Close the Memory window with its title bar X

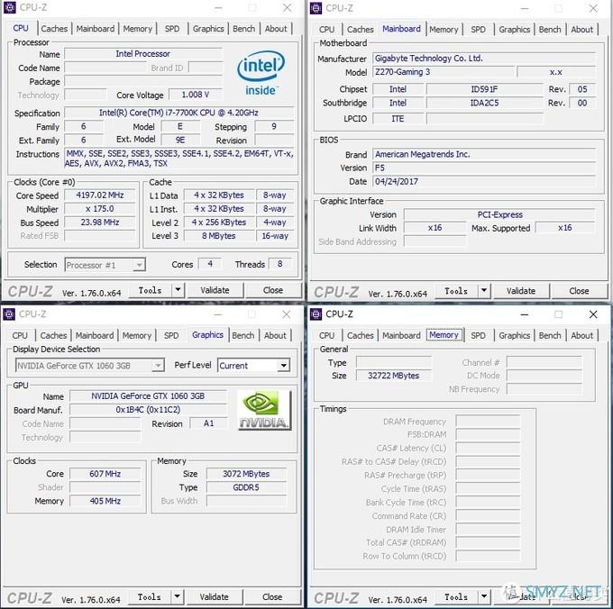tap(593, 314)
